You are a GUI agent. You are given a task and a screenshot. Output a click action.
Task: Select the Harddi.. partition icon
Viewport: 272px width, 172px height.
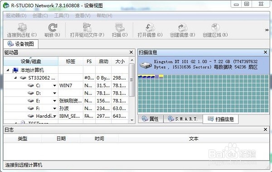(31, 116)
